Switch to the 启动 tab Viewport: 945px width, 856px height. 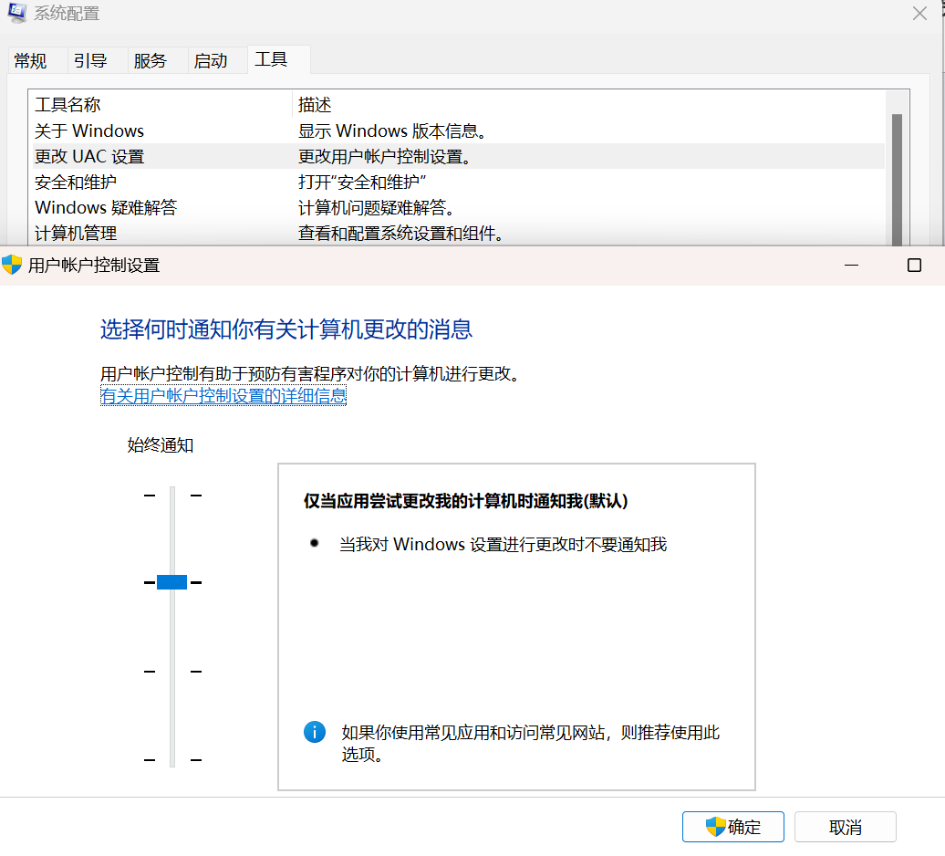[211, 61]
